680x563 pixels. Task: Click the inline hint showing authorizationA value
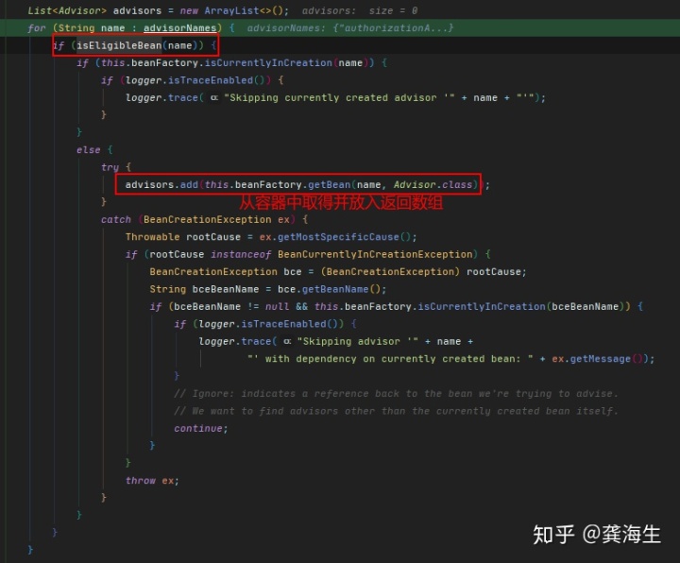point(350,28)
